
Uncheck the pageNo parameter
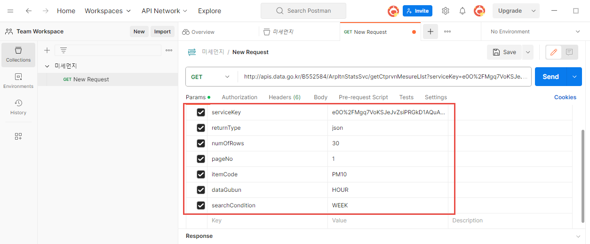201,159
